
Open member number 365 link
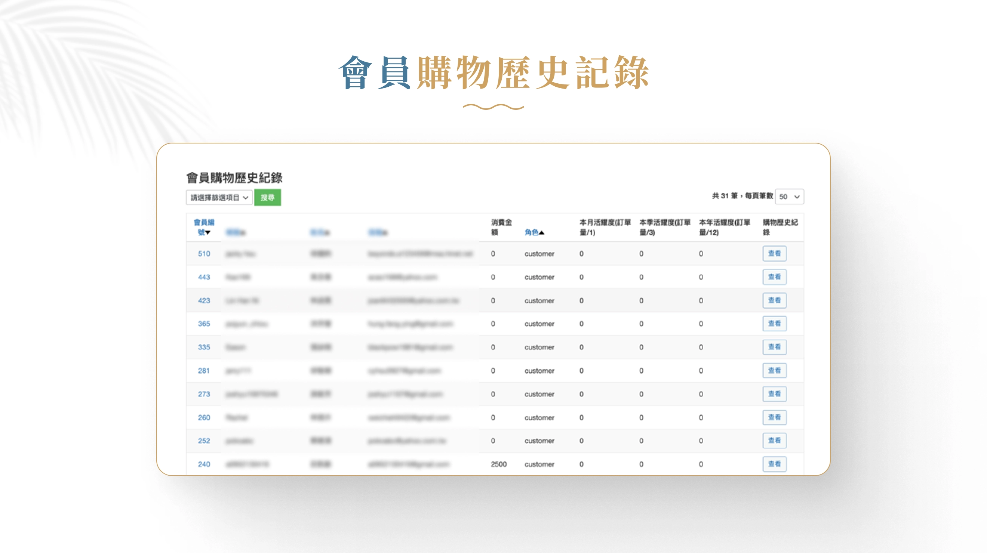204,324
